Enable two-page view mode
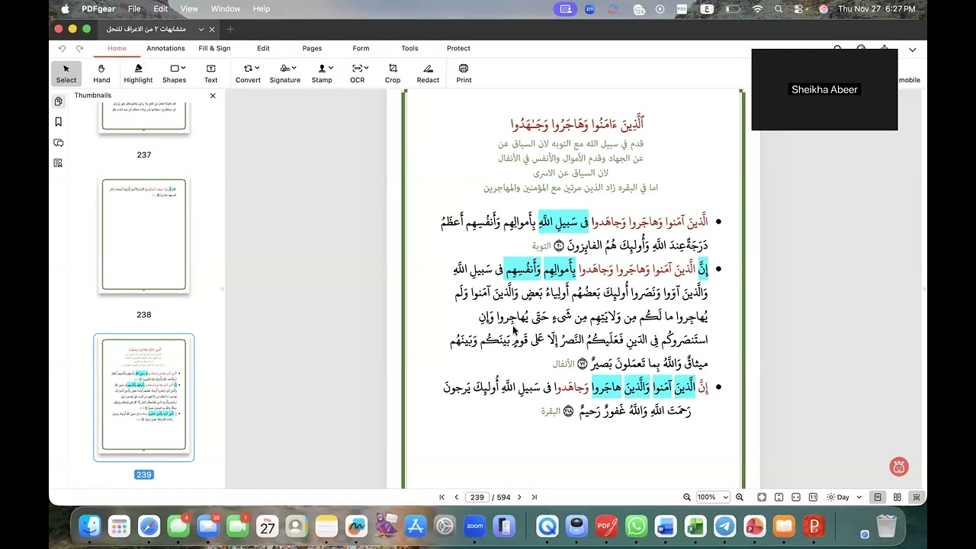This screenshot has width=976, height=549. pyautogui.click(x=897, y=497)
